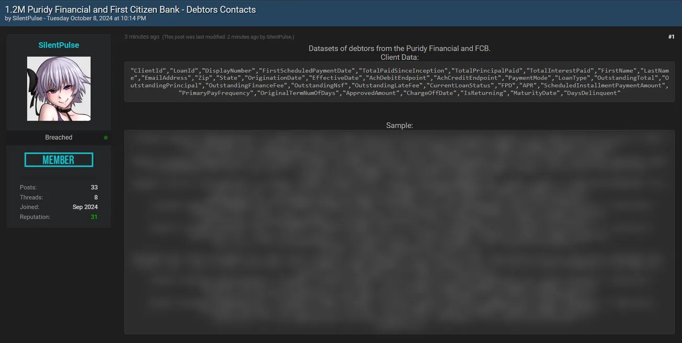
Task: Click the threads count 8
Action: pos(96,197)
